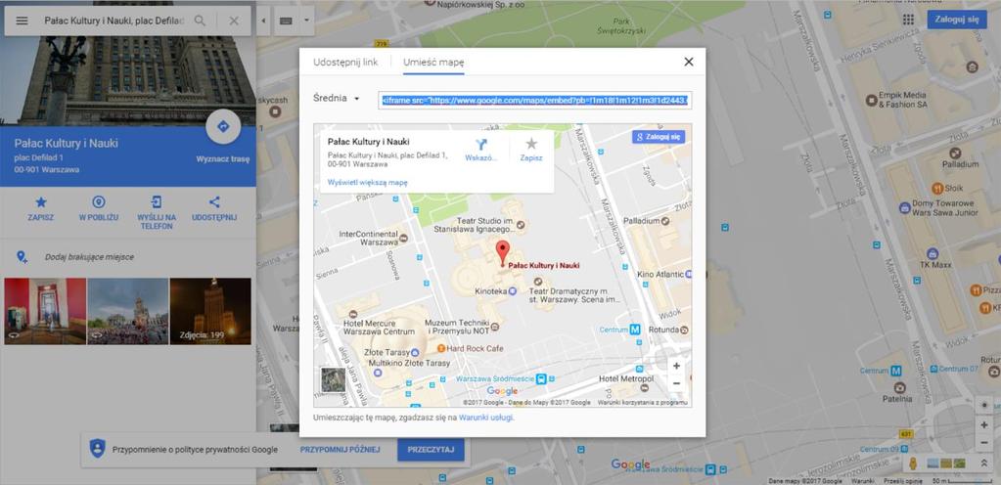Toggle satellite view in preview map
Image resolution: width=1001 pixels, height=485 pixels.
pyautogui.click(x=333, y=379)
